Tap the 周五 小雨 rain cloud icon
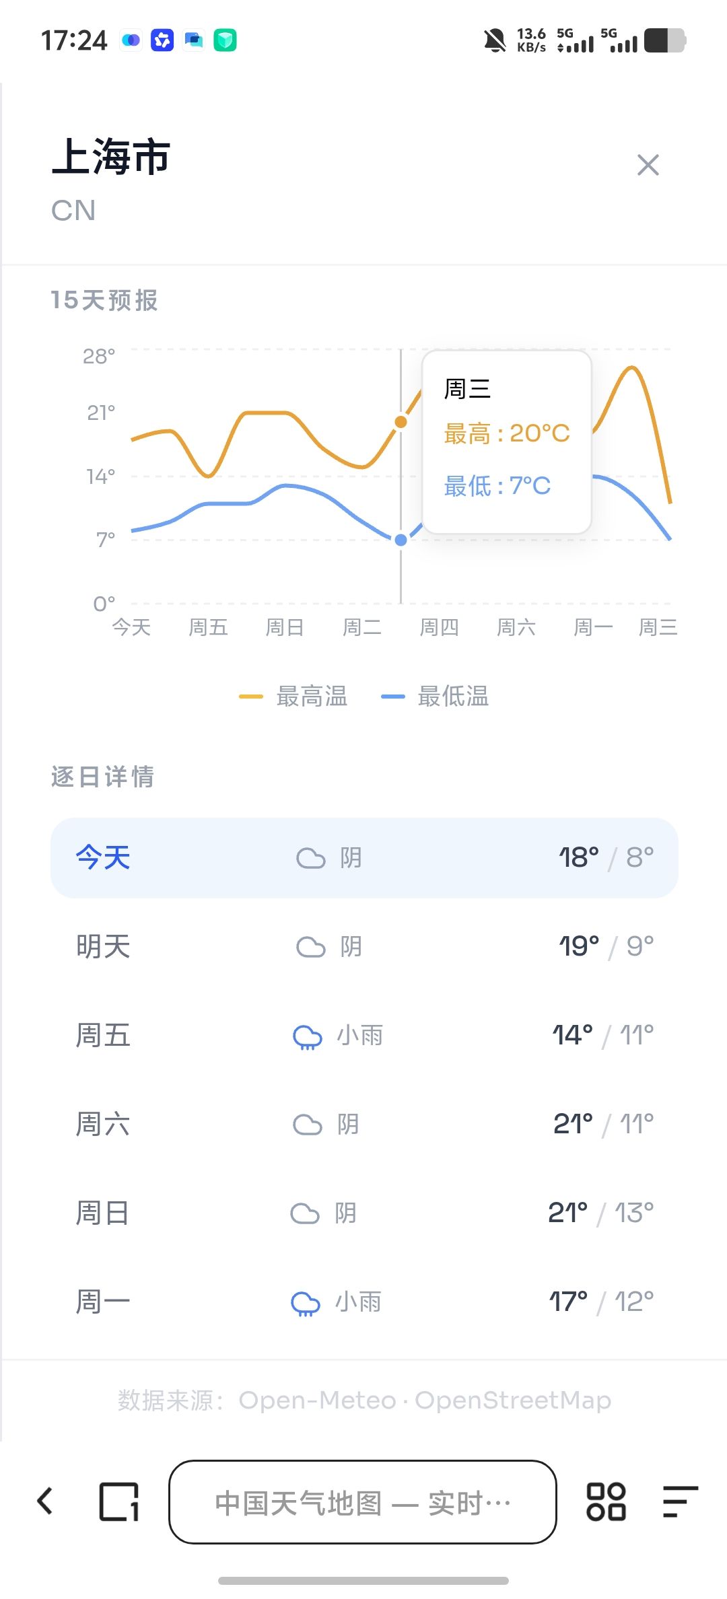Image resolution: width=727 pixels, height=1599 pixels. [x=308, y=1036]
